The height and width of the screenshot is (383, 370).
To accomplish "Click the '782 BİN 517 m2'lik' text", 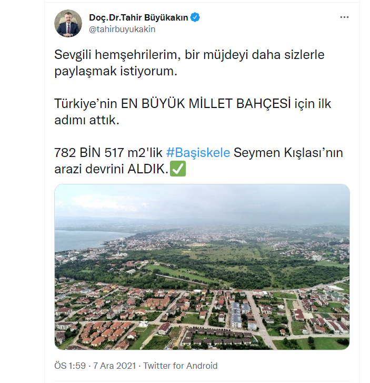I will tap(108, 153).
